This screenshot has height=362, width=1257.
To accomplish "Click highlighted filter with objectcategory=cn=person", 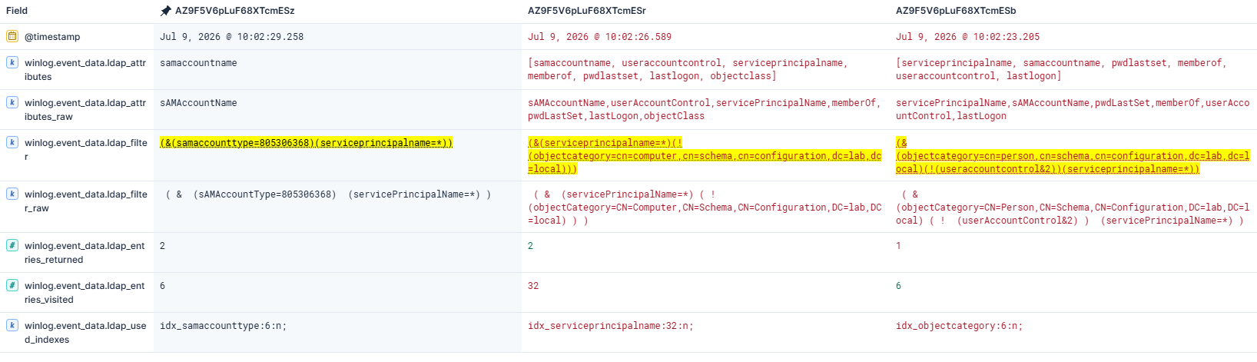I will pyautogui.click(x=1073, y=156).
